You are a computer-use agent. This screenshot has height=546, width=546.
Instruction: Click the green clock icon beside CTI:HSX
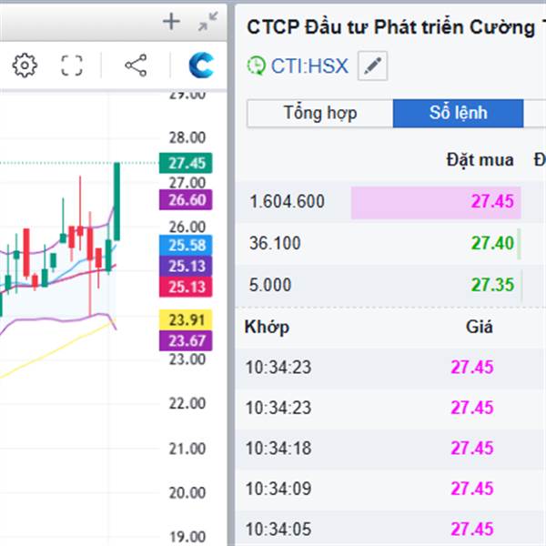pyautogui.click(x=257, y=66)
